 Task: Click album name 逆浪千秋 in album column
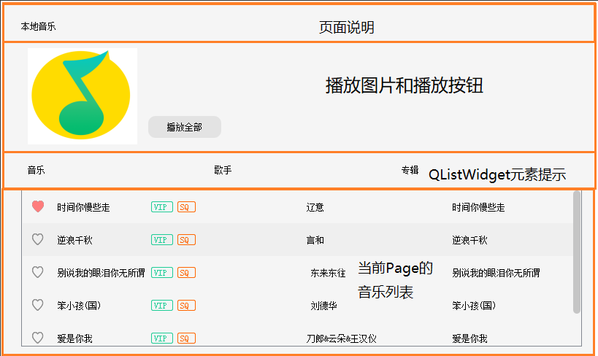click(470, 240)
